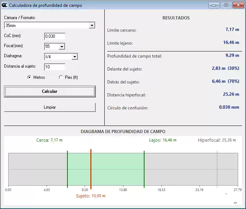Click the 4,63 axis tick label
The width and height of the screenshot is (246, 209).
point(47,190)
